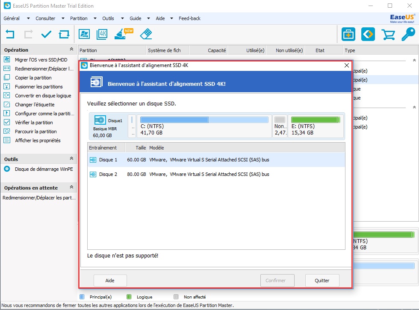The width and height of the screenshot is (419, 310).
Task: Click Disque de démarrage WinPE disc icon
Action: pyautogui.click(x=7, y=169)
